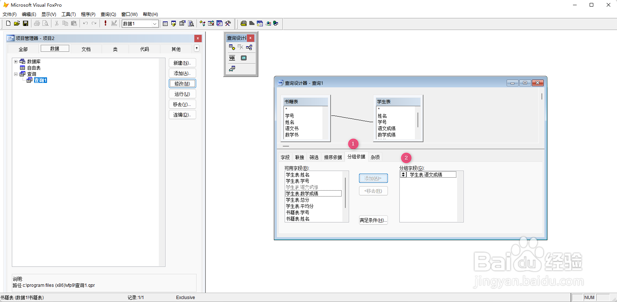617x302 pixels.
Task: Click the Paste clipboard icon
Action: point(74,23)
